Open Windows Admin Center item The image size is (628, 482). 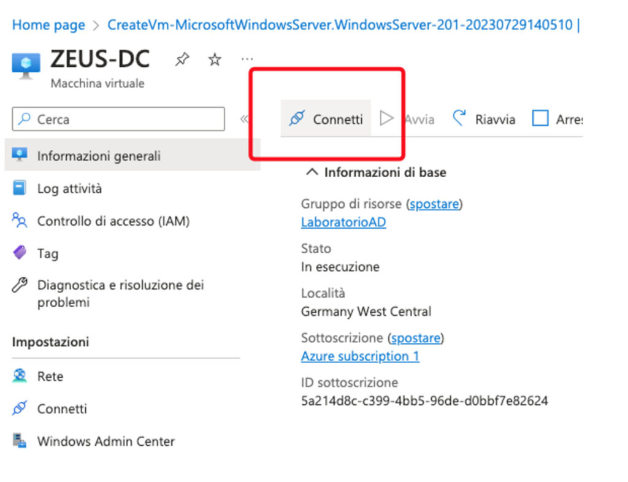(x=105, y=441)
